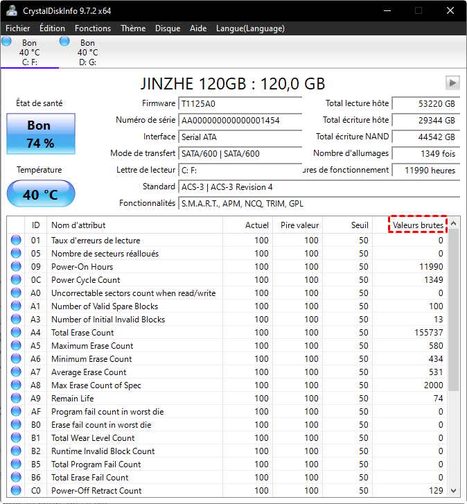The width and height of the screenshot is (467, 504).
Task: Click status circle for Initial Invalid Blocks
Action: 16,319
